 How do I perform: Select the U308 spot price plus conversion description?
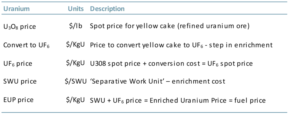[171, 63]
